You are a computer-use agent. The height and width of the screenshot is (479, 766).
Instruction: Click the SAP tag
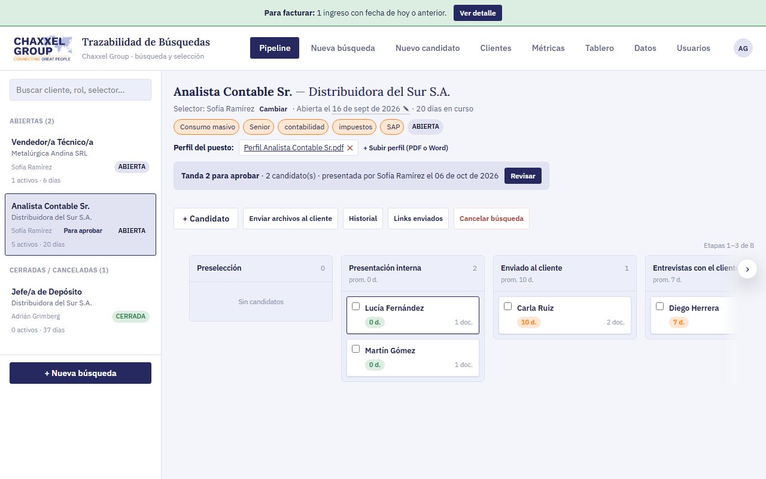[393, 127]
